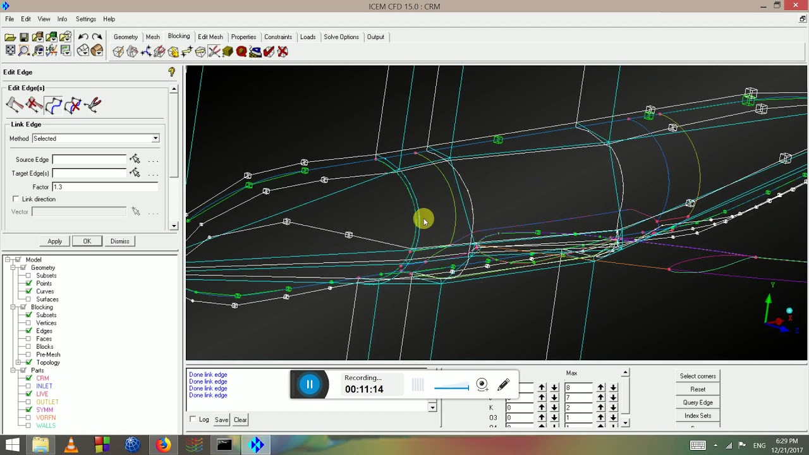Select the Merge Vertices tool
The image size is (809, 455).
tap(146, 52)
